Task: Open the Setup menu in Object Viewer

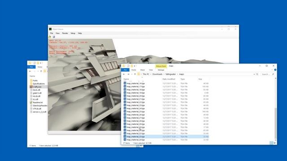Action: (x=73, y=33)
